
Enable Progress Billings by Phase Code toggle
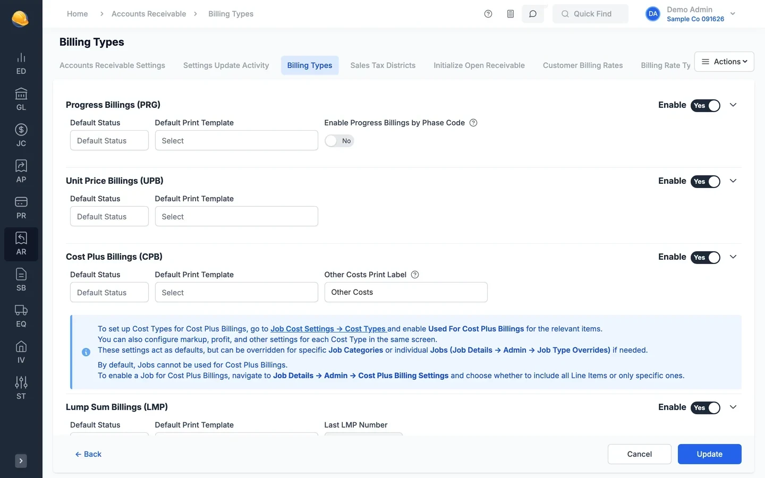pyautogui.click(x=339, y=141)
